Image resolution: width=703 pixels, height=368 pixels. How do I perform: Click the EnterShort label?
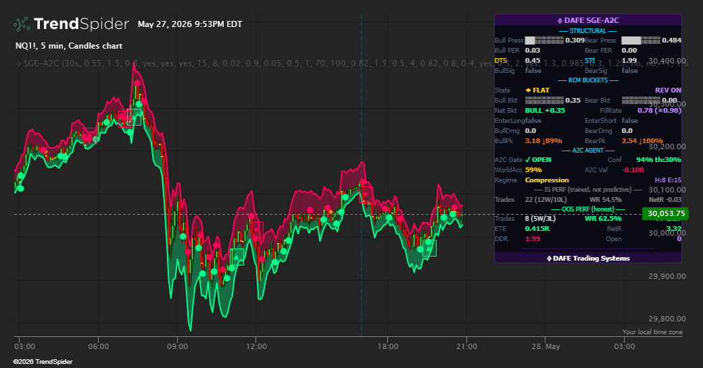click(x=600, y=120)
